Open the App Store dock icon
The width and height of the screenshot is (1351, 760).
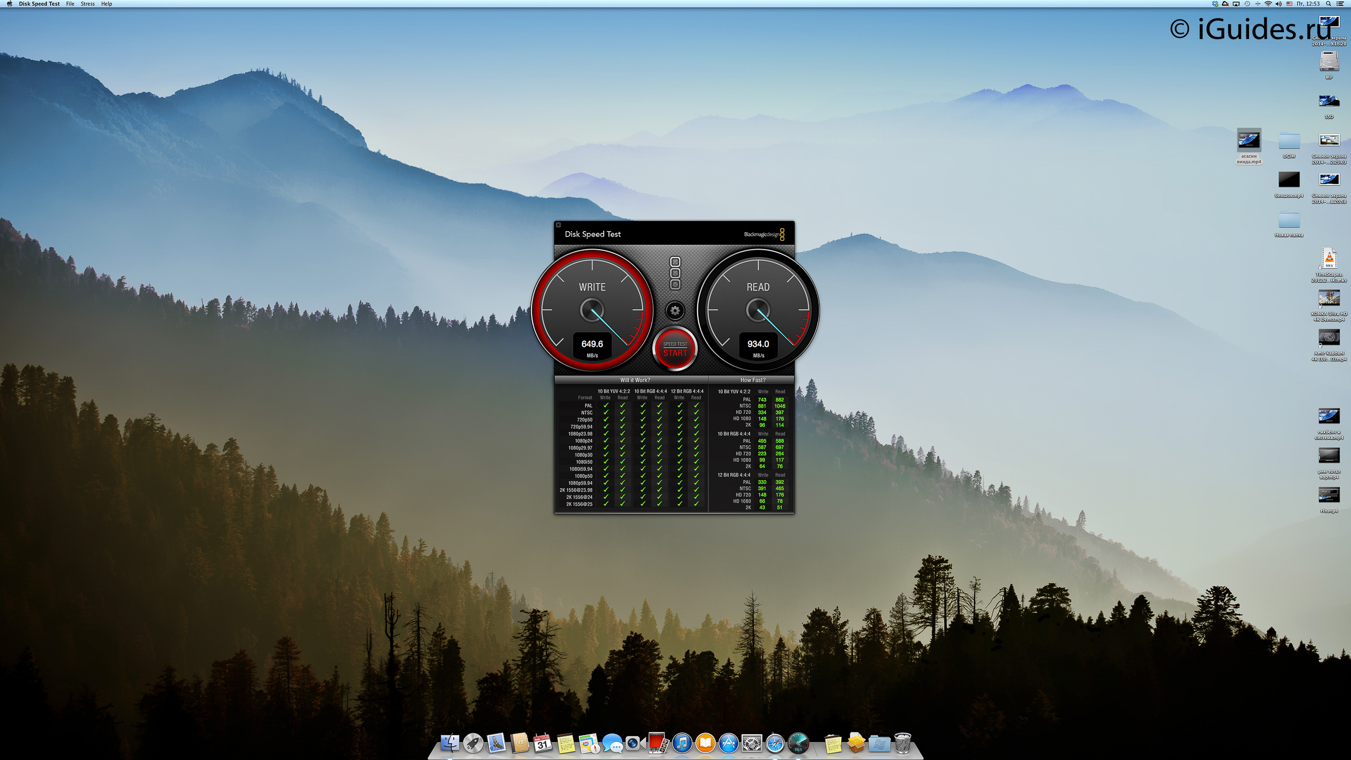[x=728, y=744]
